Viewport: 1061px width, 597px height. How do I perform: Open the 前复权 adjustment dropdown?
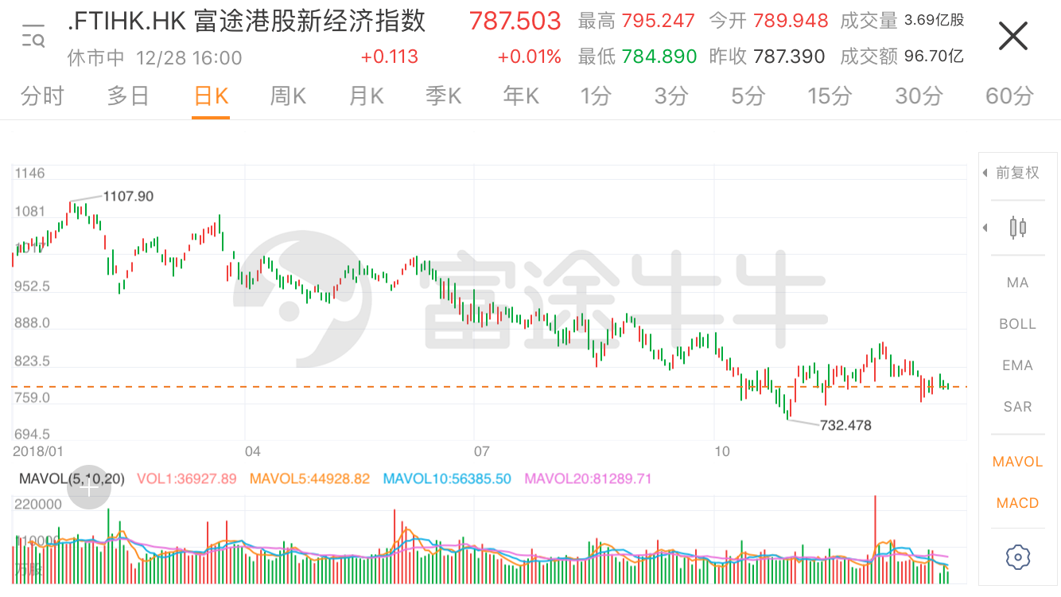[x=1012, y=173]
